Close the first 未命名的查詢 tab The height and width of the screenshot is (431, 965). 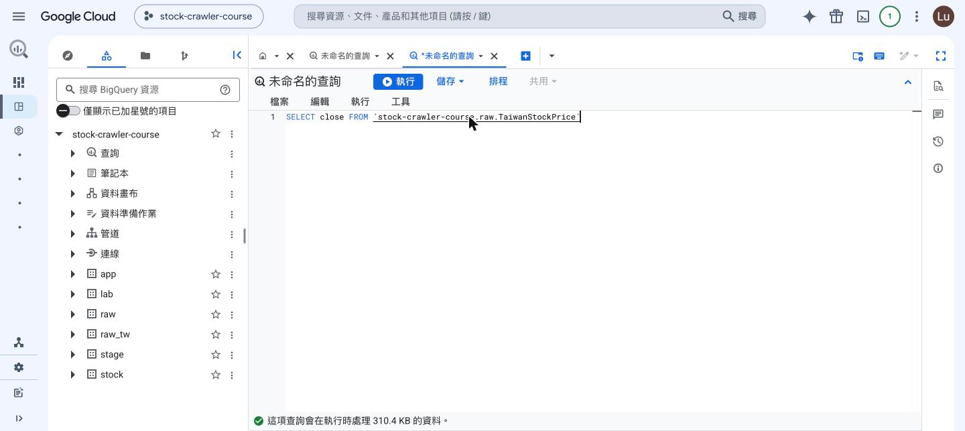tap(390, 56)
